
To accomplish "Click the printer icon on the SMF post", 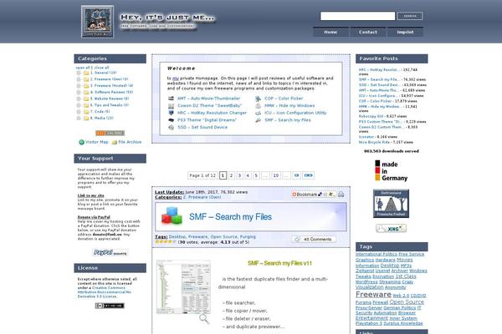I will pyautogui.click(x=341, y=194).
